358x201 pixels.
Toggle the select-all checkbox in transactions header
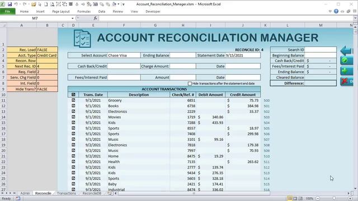pyautogui.click(x=73, y=94)
